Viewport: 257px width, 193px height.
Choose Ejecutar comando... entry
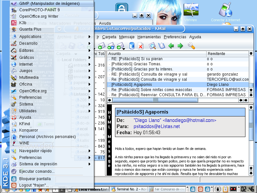[x=52, y=171]
